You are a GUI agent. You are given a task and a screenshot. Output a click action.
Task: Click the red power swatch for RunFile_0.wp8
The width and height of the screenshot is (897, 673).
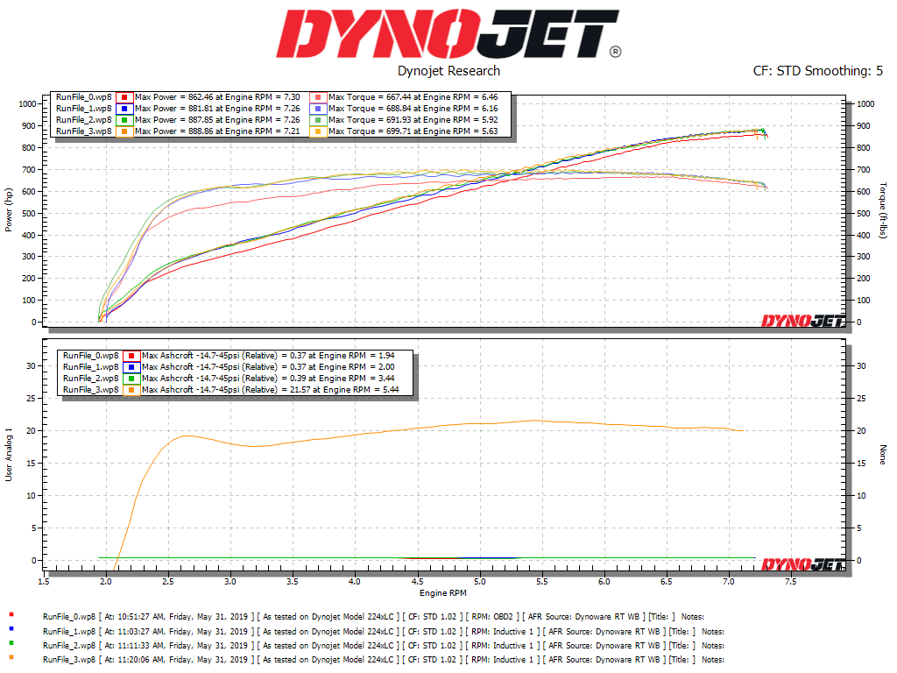pos(124,97)
